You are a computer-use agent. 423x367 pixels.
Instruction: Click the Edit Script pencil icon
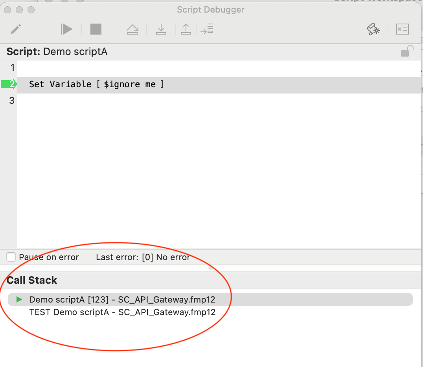16,29
